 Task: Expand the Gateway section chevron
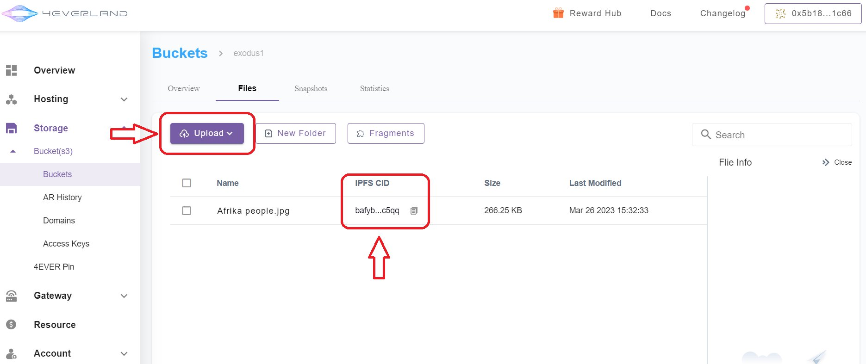point(124,296)
